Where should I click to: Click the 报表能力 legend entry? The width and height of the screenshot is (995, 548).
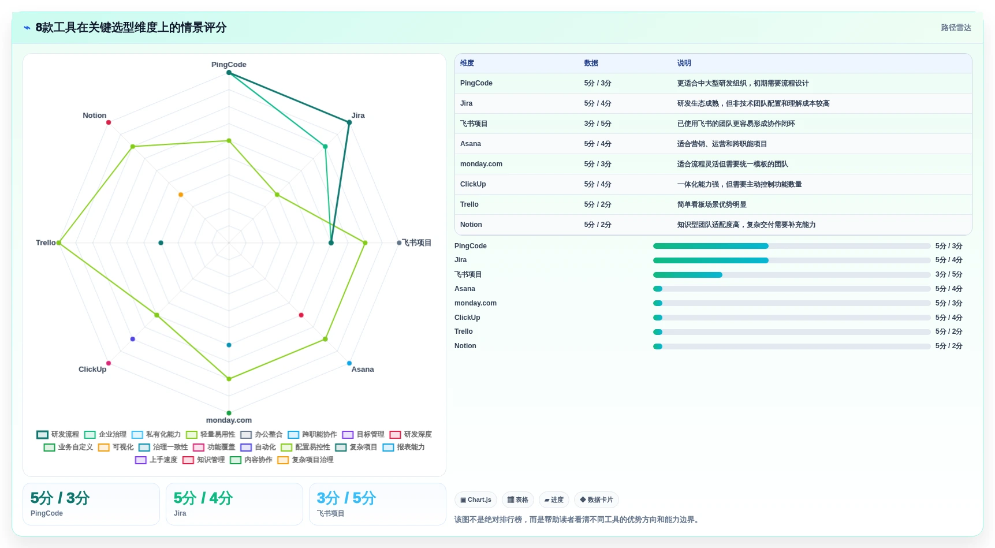(x=404, y=447)
